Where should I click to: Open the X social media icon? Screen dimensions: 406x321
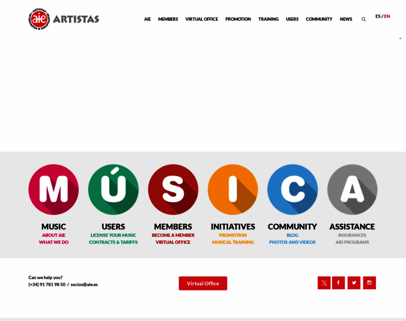point(324,283)
